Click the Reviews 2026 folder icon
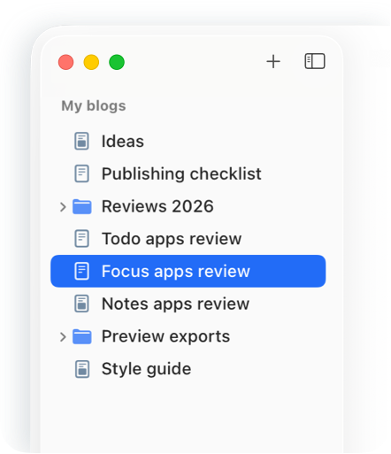The height and width of the screenshot is (454, 391). [82, 206]
